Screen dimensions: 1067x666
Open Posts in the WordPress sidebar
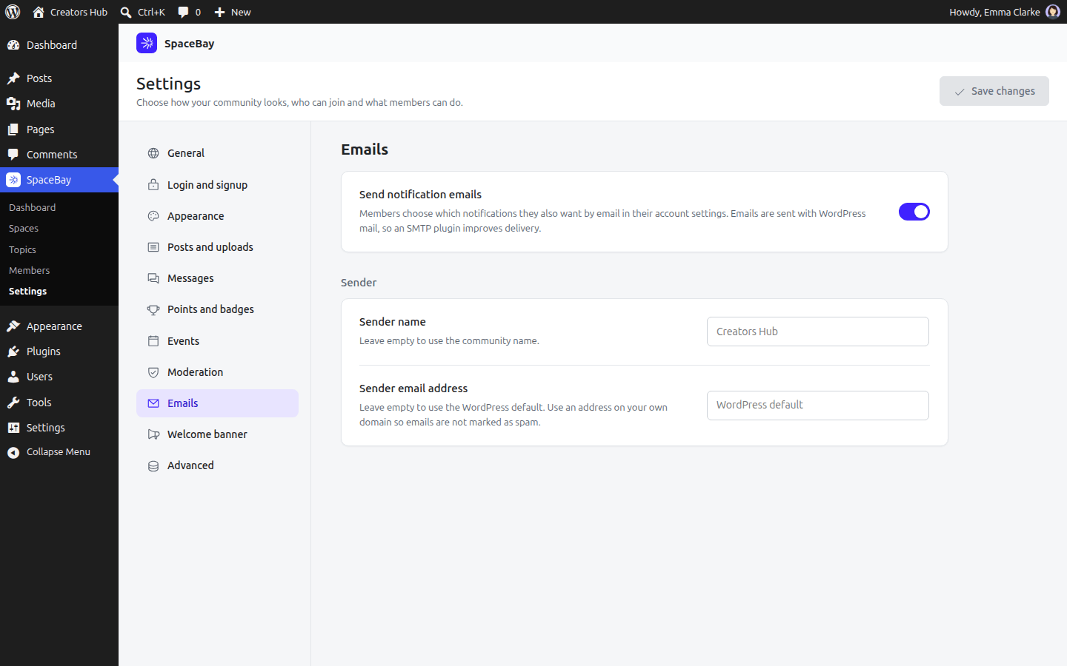click(x=59, y=78)
